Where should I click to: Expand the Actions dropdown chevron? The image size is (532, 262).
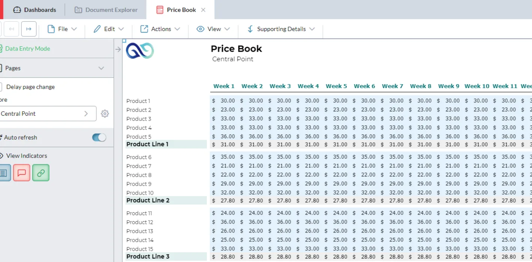[x=177, y=29]
